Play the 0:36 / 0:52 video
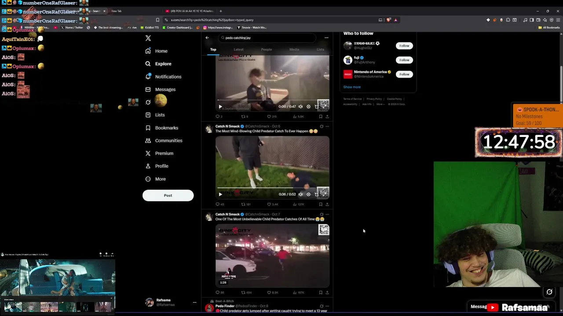 click(220, 194)
